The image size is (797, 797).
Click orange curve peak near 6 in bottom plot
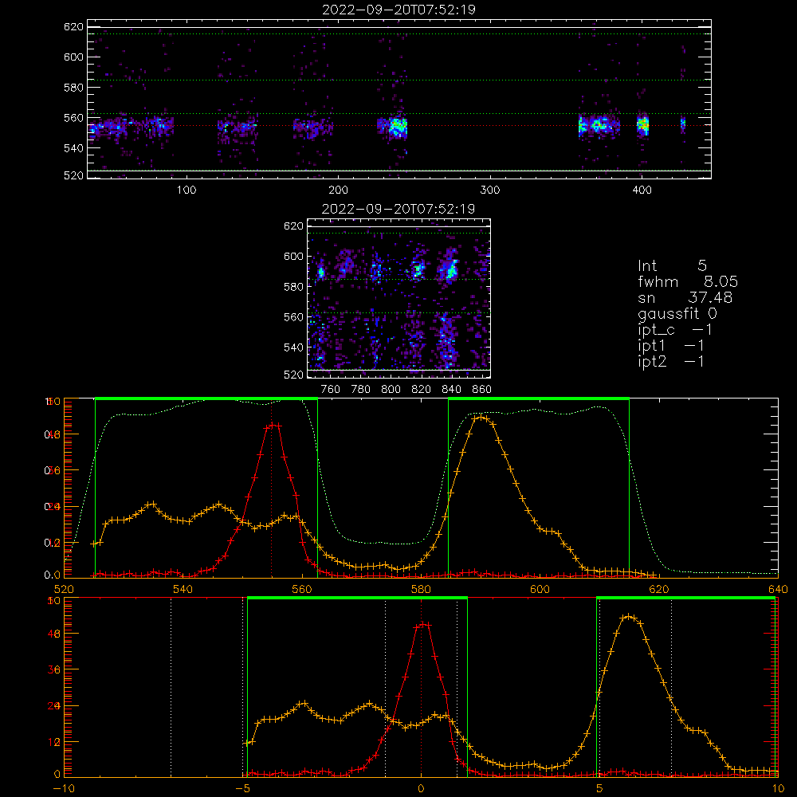pos(629,617)
